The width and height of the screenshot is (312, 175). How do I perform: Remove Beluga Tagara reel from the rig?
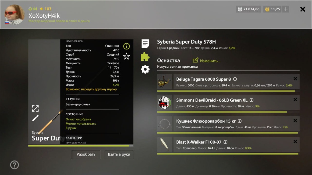[295, 79]
